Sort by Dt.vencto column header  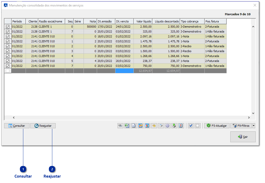coord(124,21)
